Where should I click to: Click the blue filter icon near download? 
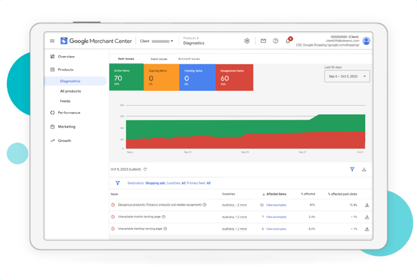pyautogui.click(x=352, y=169)
